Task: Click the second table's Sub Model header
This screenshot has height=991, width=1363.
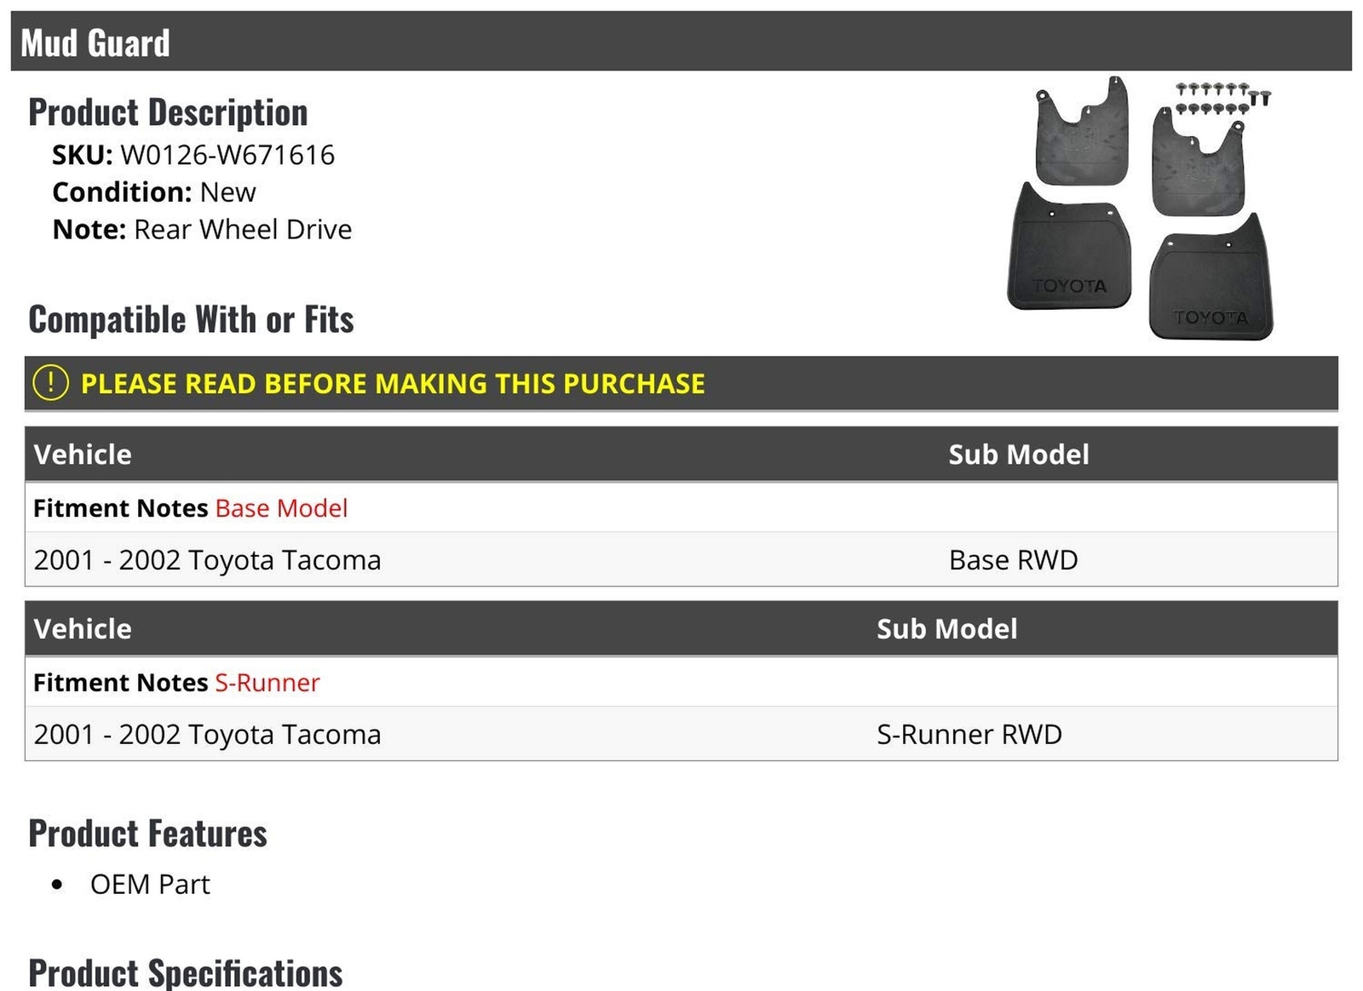Action: [947, 629]
